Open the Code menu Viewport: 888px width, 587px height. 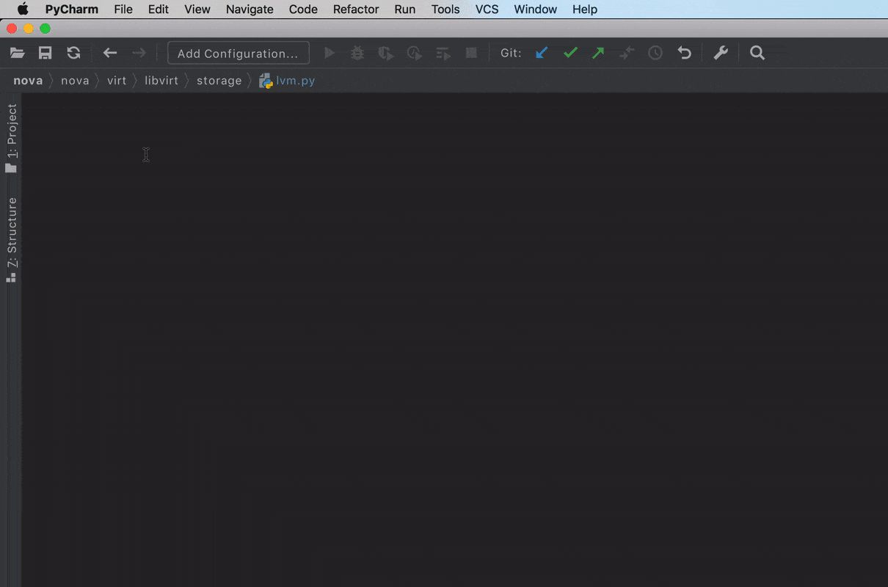click(303, 10)
